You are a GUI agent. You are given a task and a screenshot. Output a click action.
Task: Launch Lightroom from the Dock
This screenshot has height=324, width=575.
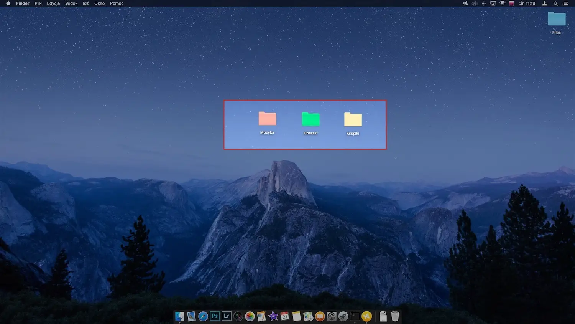point(226,316)
